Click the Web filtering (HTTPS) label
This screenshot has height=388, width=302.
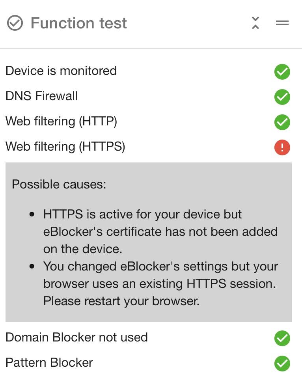65,147
